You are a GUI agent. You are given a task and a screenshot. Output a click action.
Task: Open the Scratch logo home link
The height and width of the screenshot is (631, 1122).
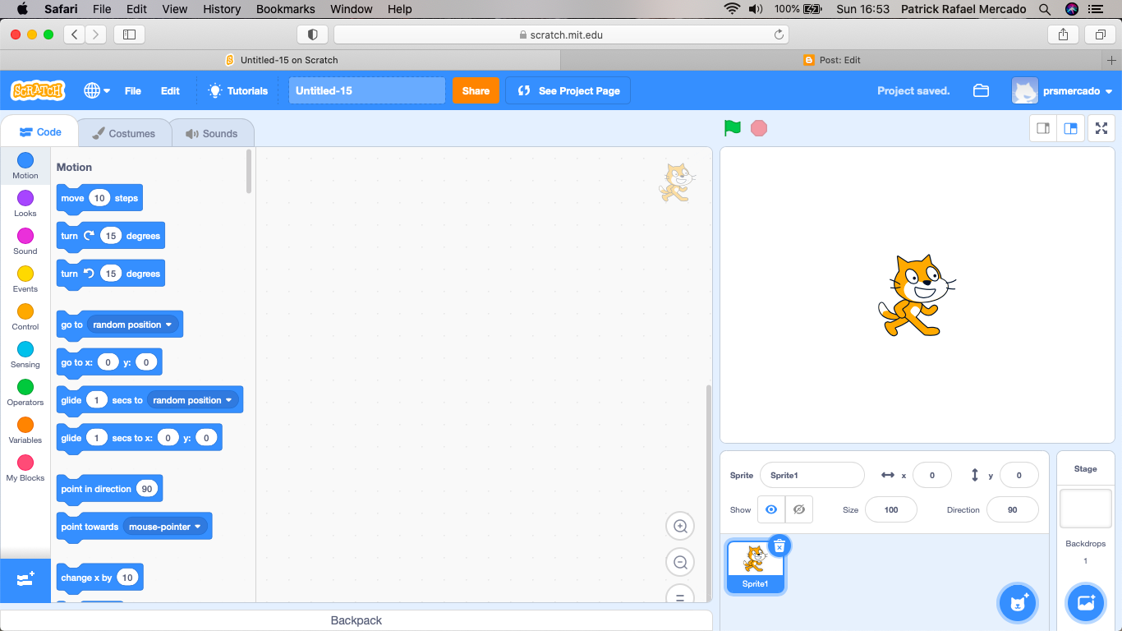pos(38,90)
